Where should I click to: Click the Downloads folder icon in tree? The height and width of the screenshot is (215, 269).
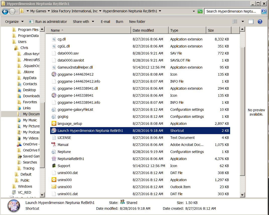(19, 96)
